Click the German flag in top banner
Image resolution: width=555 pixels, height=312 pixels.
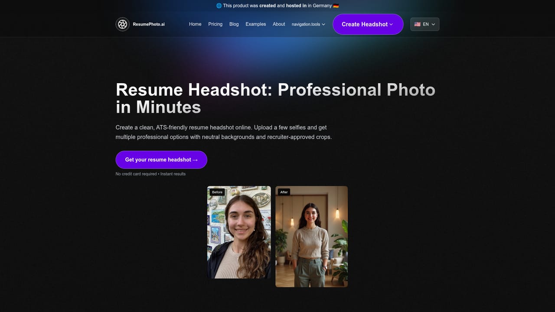point(336,6)
